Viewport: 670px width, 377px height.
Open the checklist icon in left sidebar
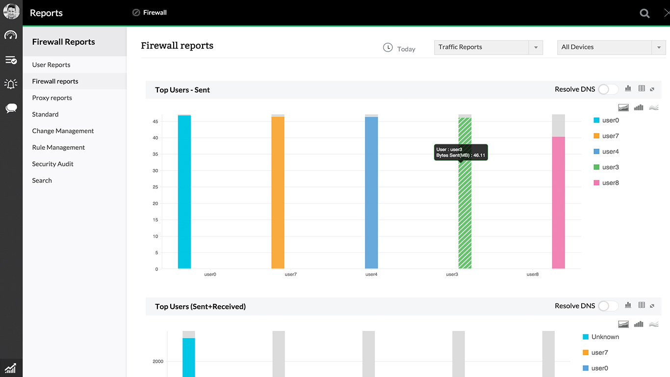(11, 60)
